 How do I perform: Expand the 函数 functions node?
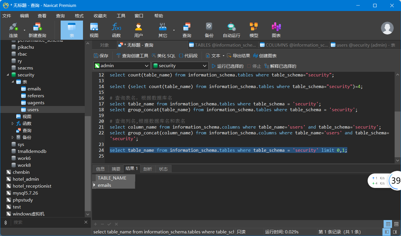click(13, 123)
